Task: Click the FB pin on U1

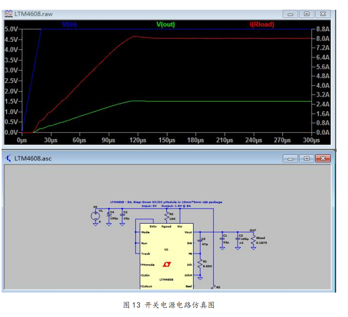Action: (190, 253)
